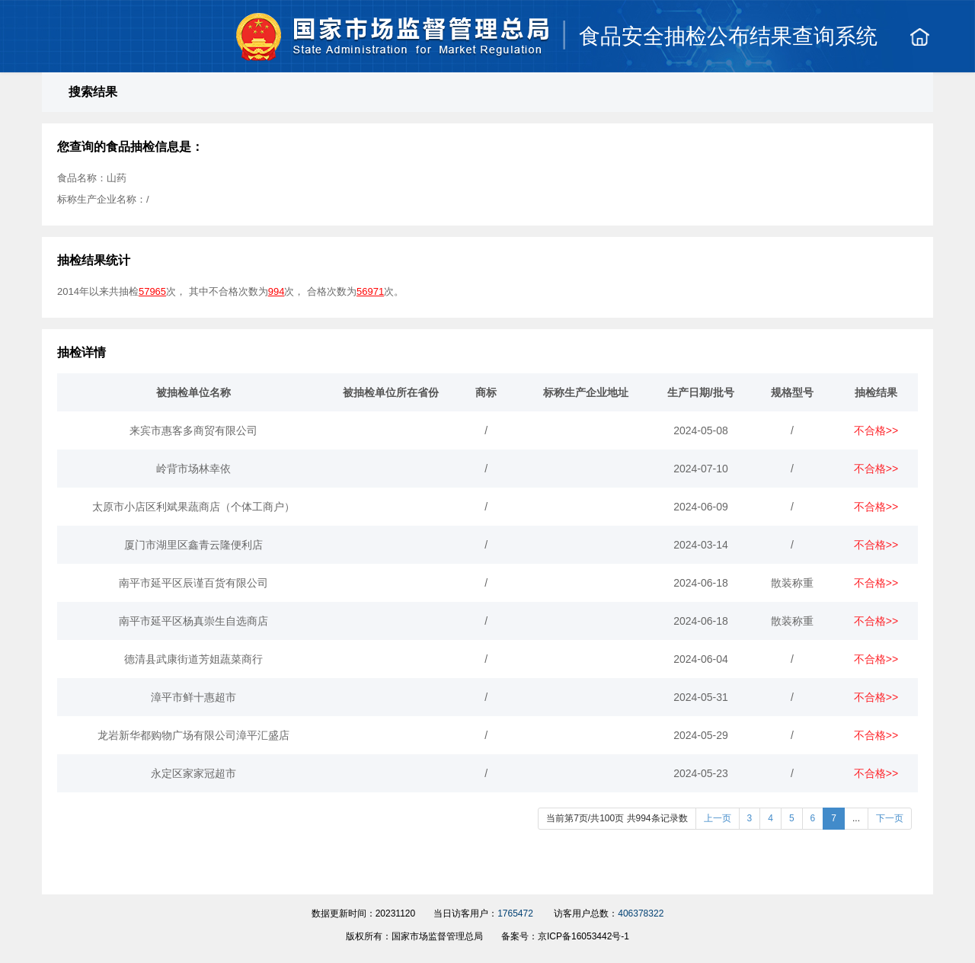Click the 标称生产企业地址 column header
Viewport: 975px width, 963px height.
(x=586, y=392)
